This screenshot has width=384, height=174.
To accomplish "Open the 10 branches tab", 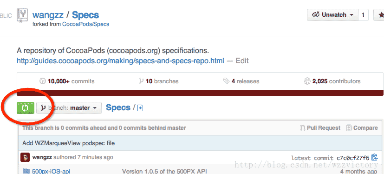I will tap(159, 81).
